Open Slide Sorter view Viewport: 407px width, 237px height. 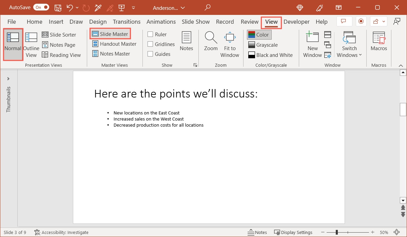[59, 35]
